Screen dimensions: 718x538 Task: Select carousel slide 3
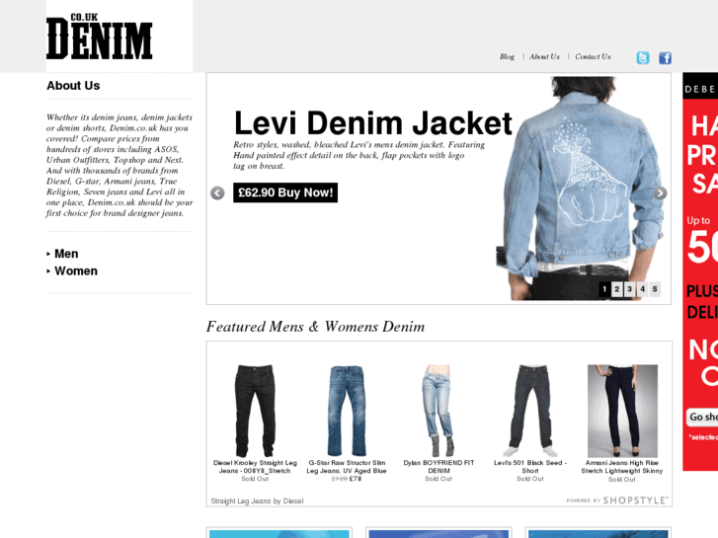click(x=630, y=289)
